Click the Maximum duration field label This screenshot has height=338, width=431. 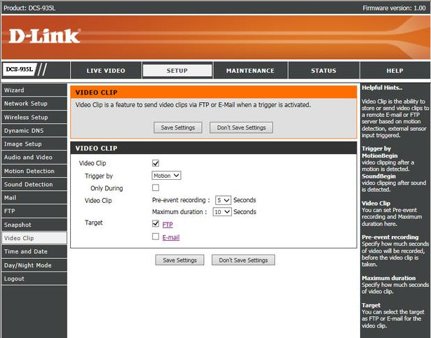click(179, 212)
